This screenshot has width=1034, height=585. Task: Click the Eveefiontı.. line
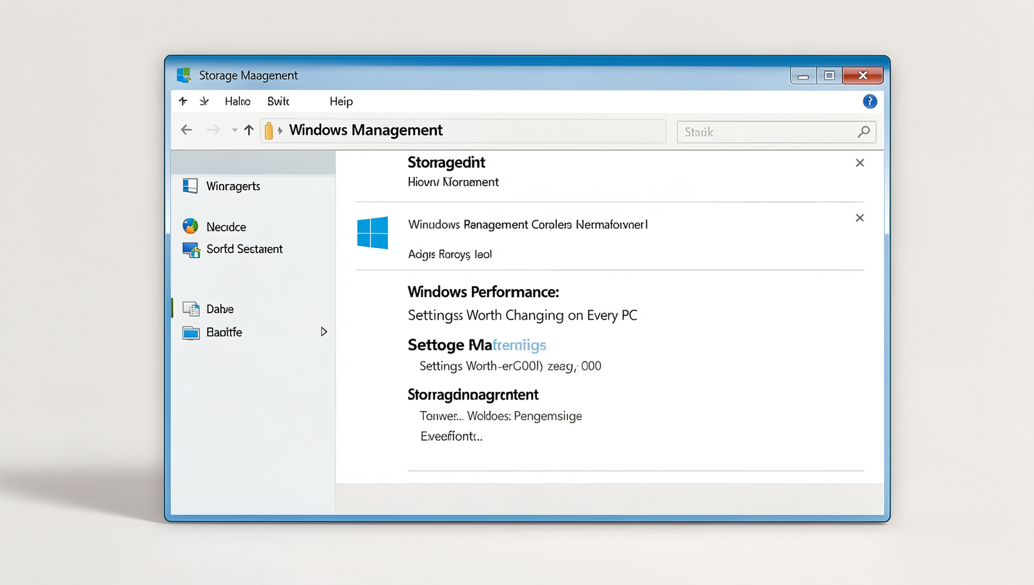click(451, 436)
